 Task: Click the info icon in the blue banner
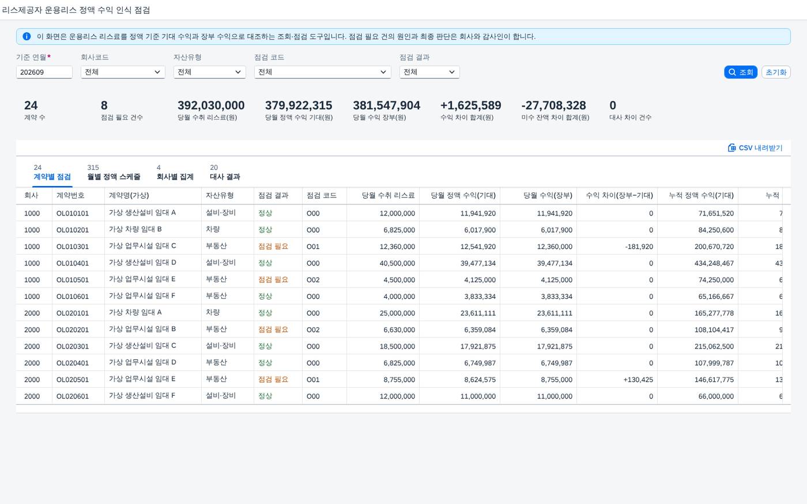click(x=27, y=36)
